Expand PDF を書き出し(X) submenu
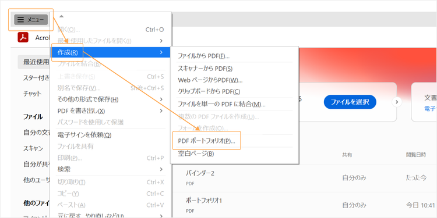437x218 pixels. click(x=110, y=111)
